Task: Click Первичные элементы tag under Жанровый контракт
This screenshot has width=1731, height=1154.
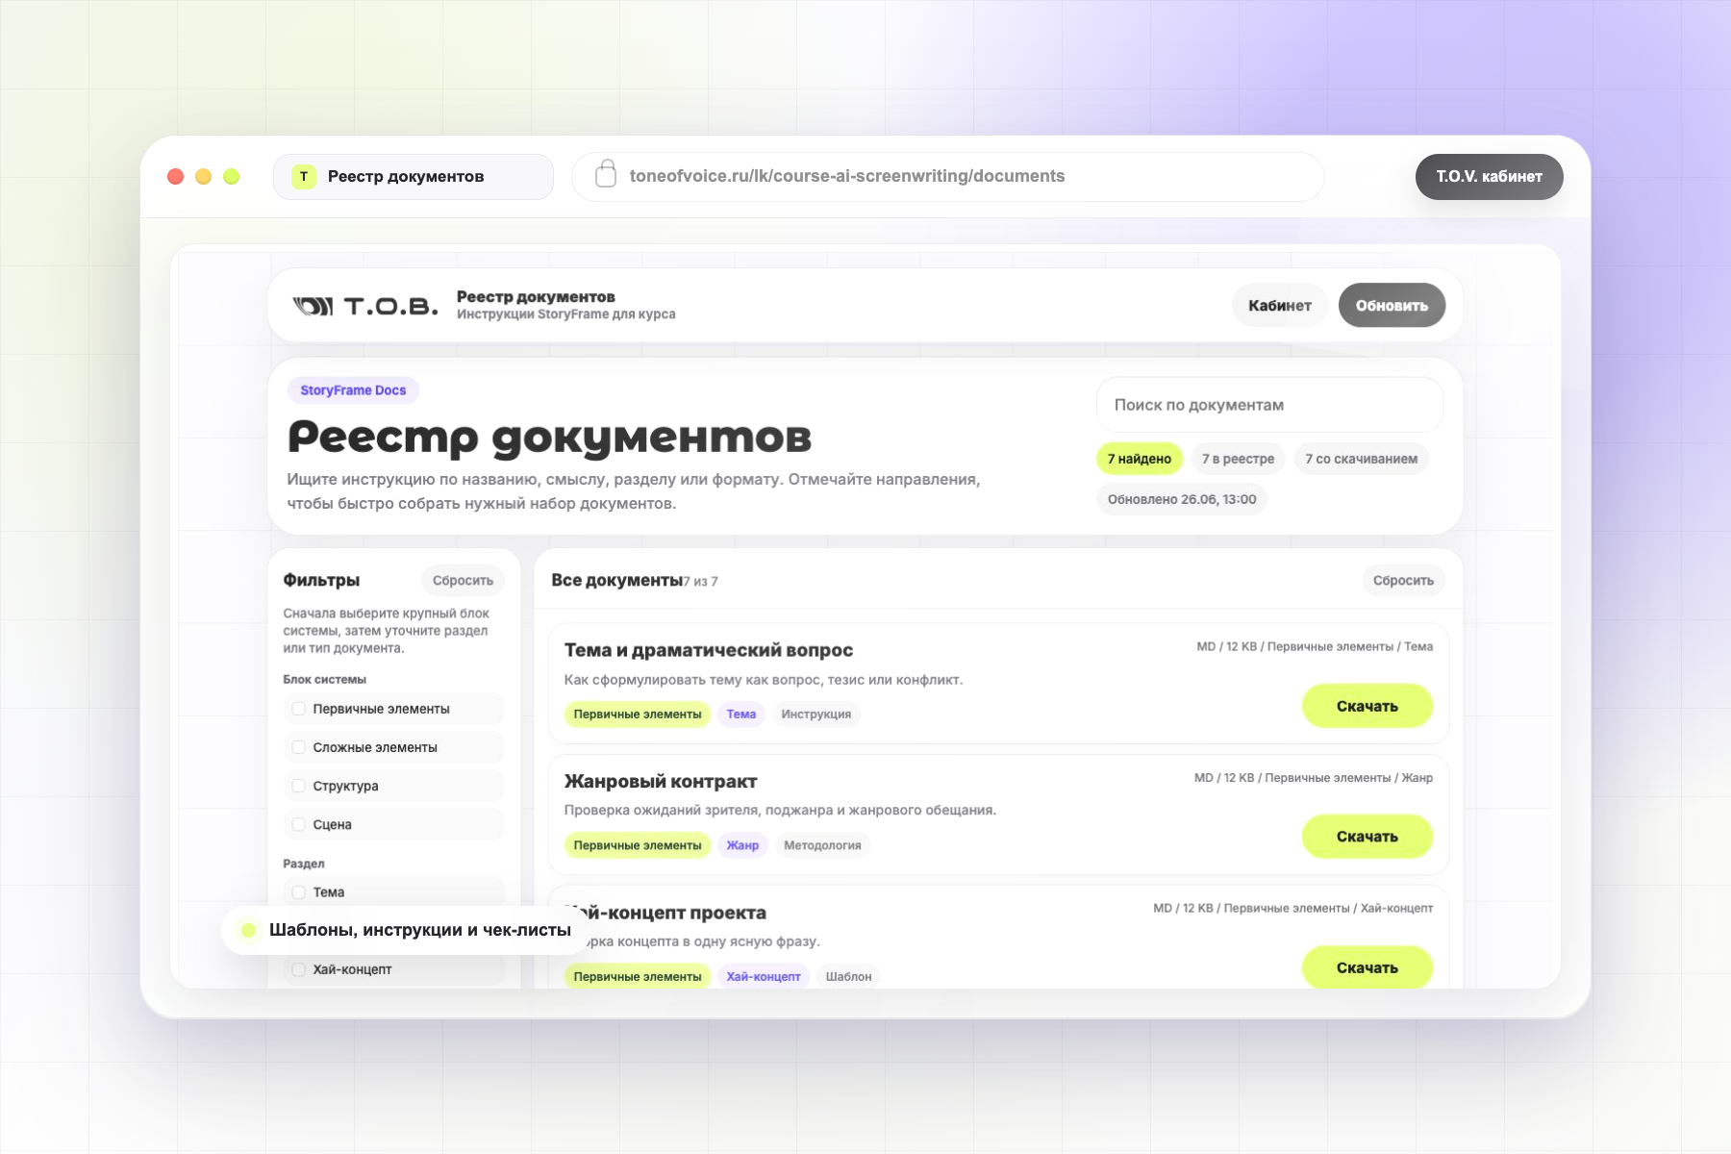Action: coord(638,845)
